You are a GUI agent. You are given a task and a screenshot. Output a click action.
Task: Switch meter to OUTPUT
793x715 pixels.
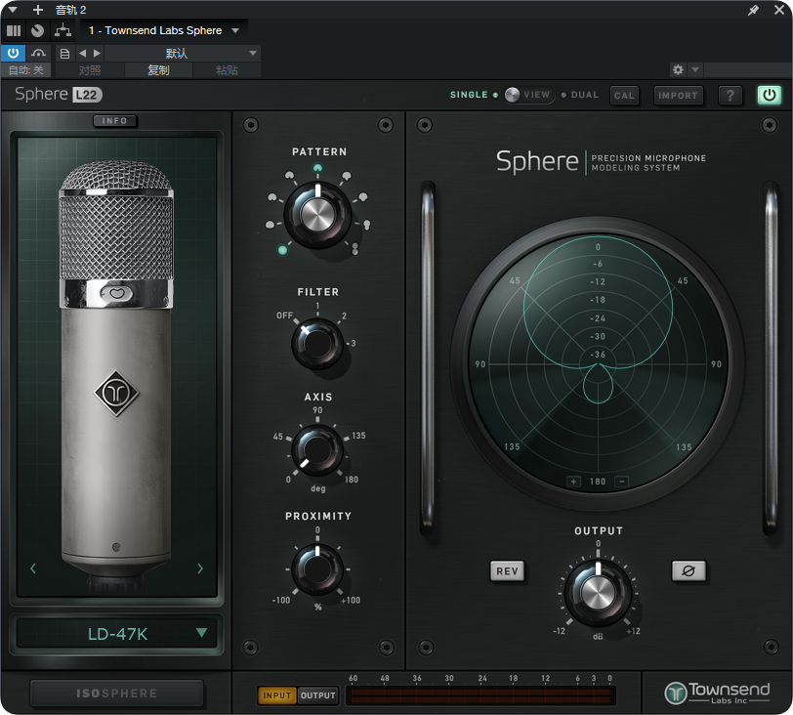coord(317,695)
